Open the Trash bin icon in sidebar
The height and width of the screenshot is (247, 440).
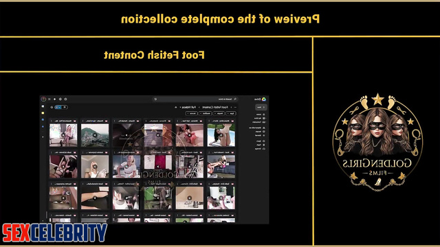coord(264,145)
